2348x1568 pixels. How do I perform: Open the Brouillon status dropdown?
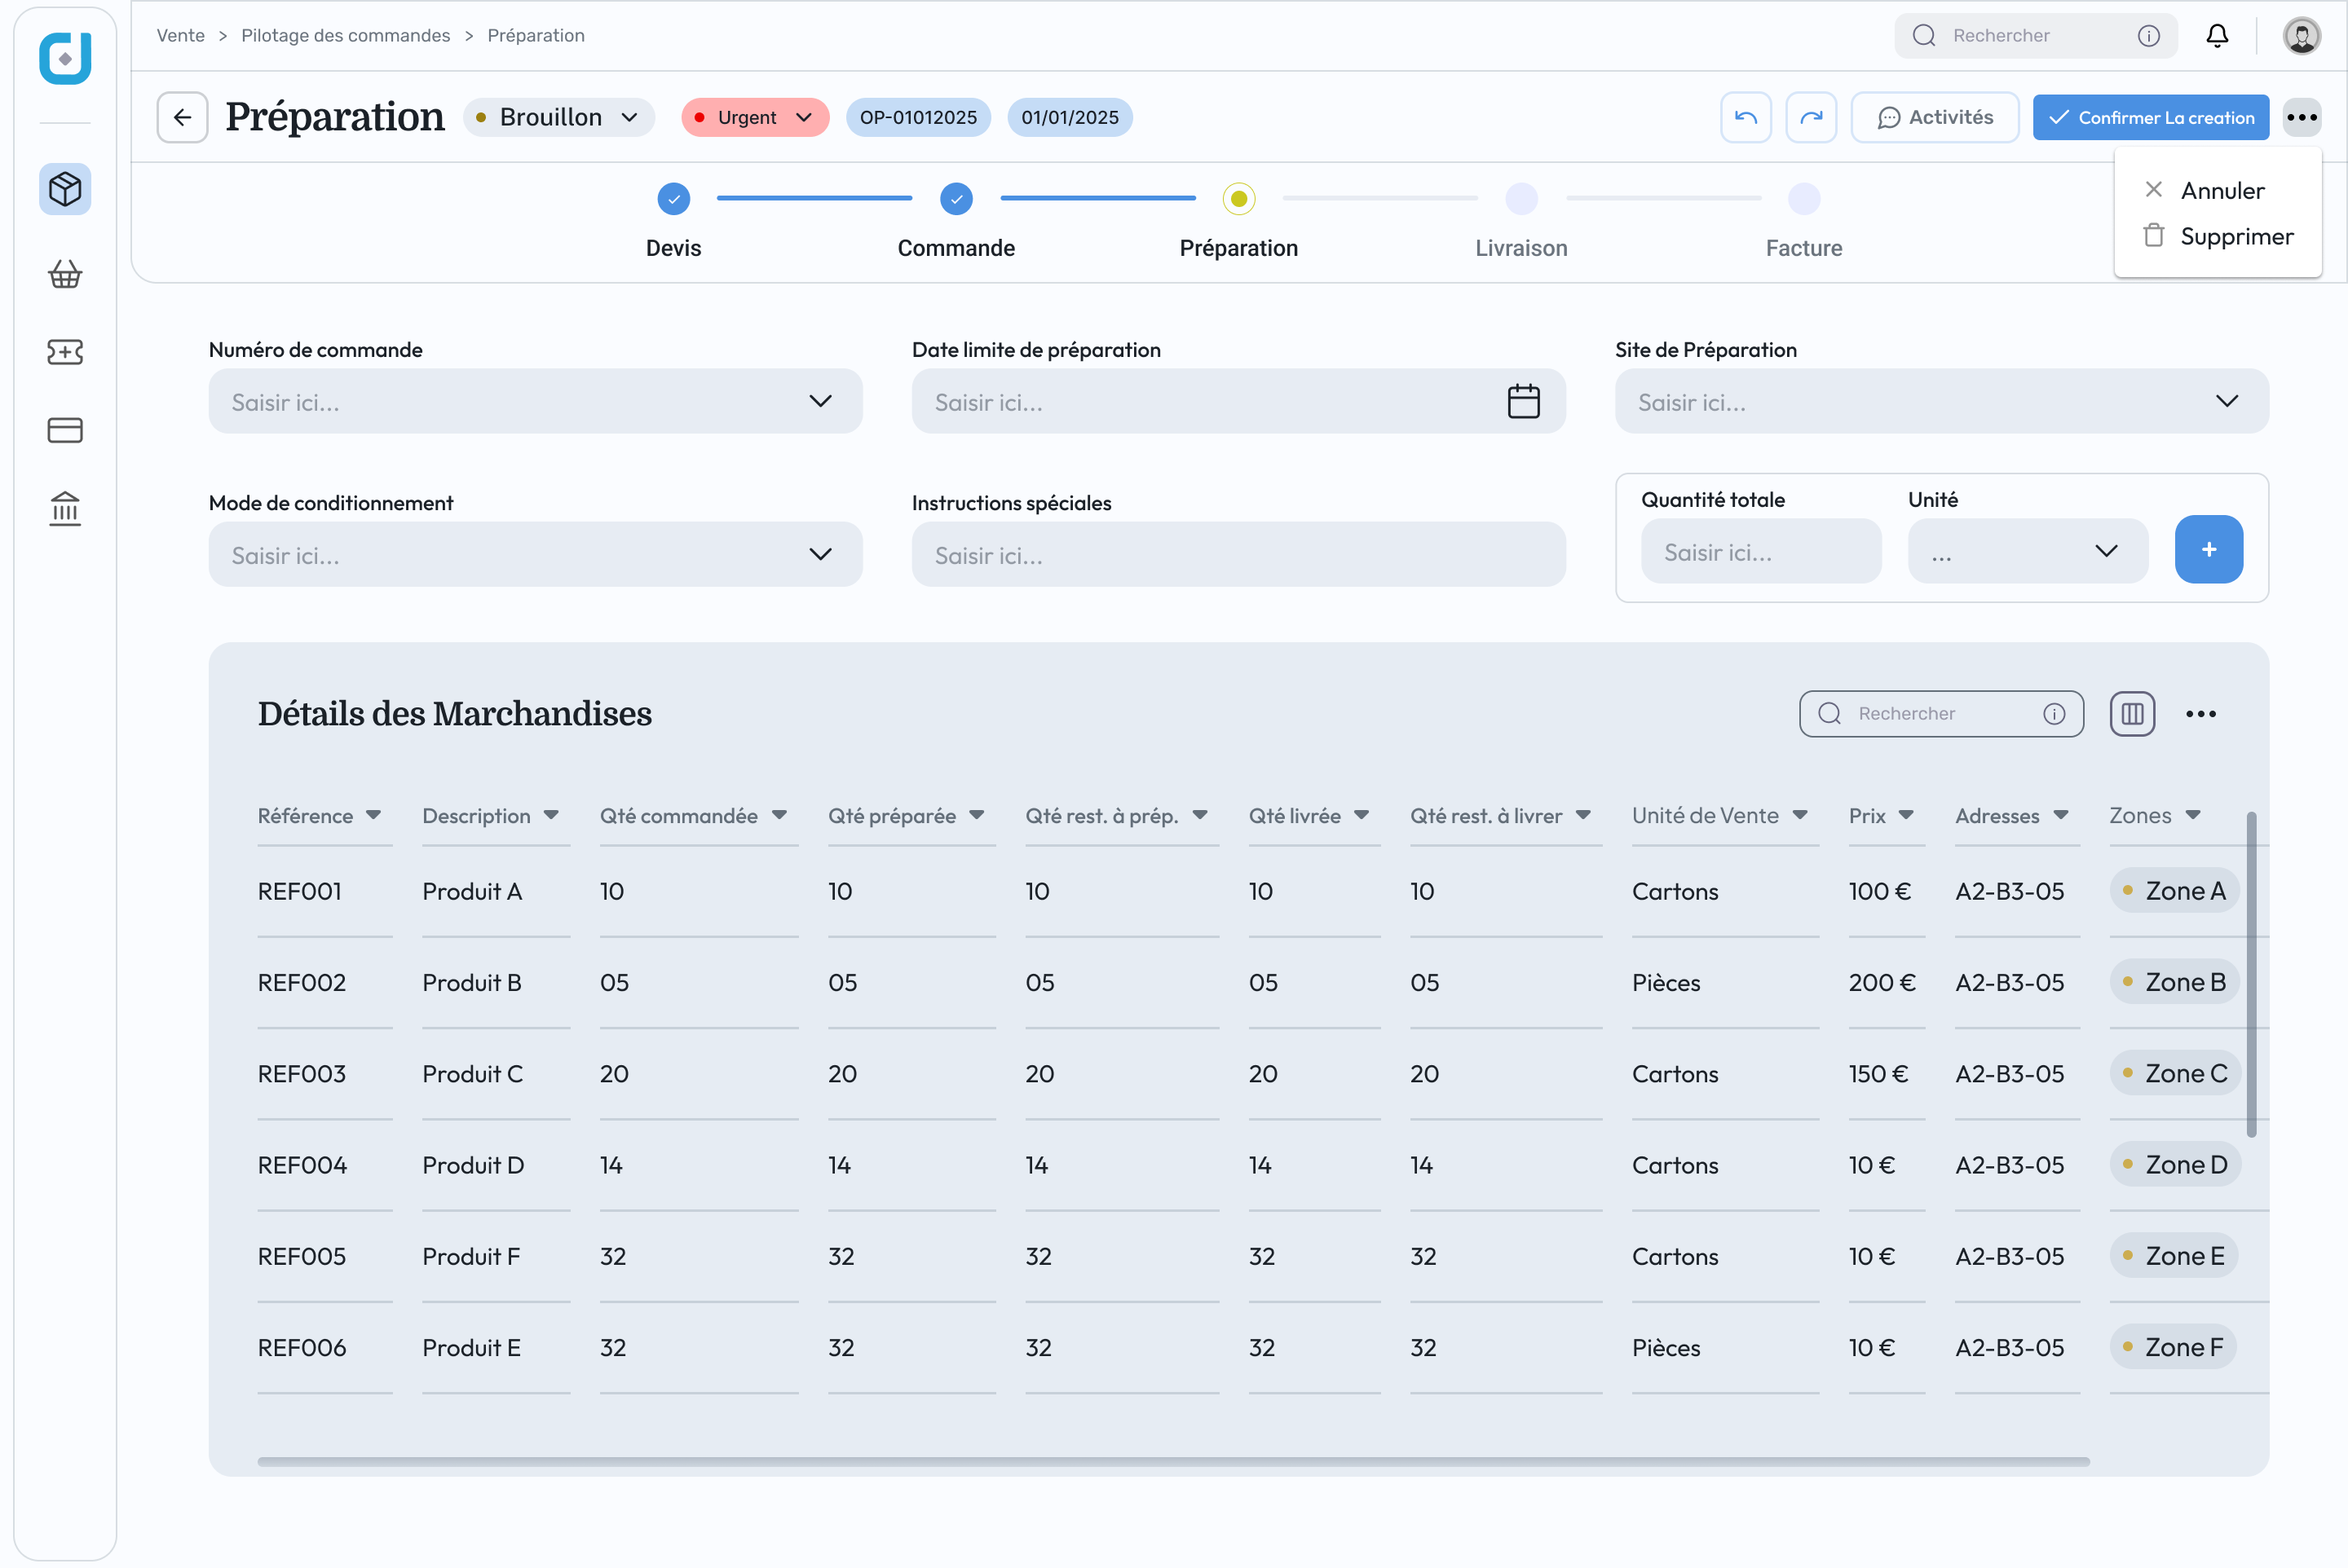(x=559, y=117)
